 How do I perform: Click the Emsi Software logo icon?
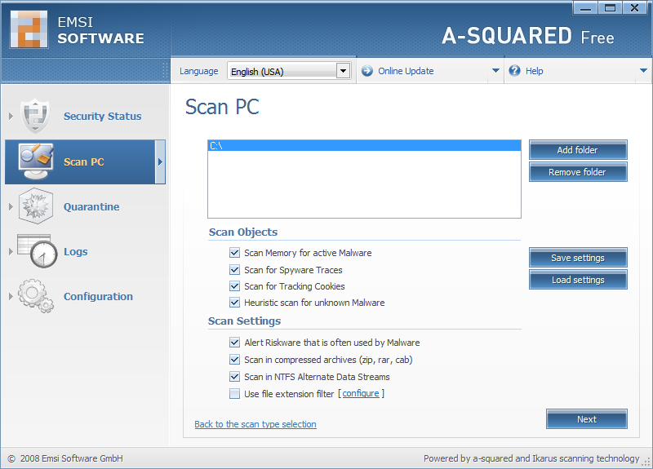(29, 29)
